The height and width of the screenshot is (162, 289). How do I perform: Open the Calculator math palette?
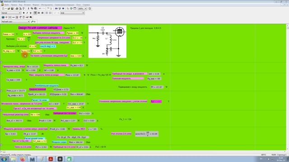3,17
